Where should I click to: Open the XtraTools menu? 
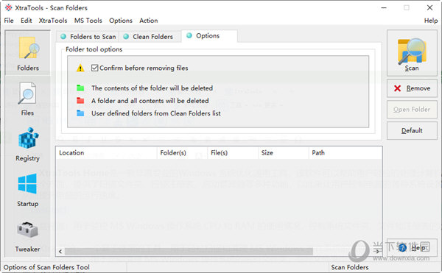(53, 21)
